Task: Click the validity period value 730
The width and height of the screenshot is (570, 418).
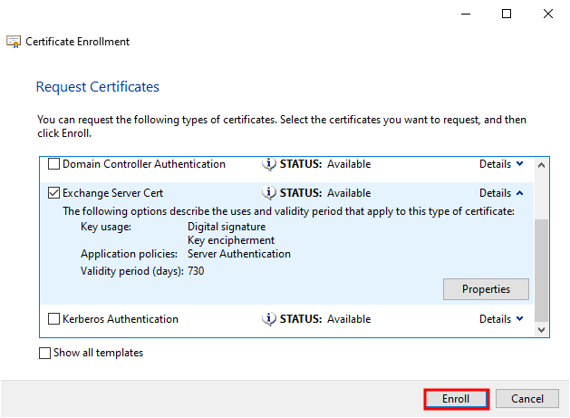Action: (x=196, y=271)
